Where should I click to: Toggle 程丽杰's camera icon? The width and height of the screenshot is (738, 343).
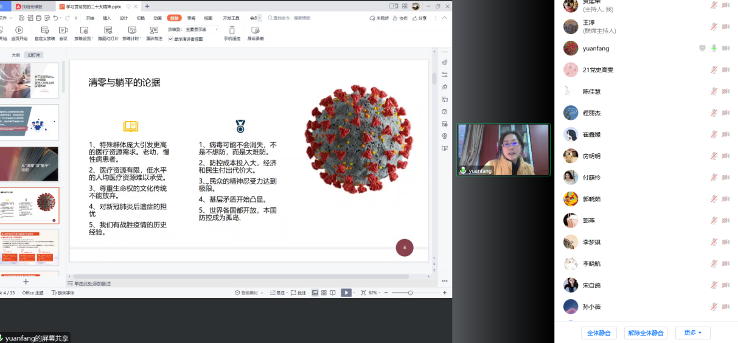coord(726,113)
